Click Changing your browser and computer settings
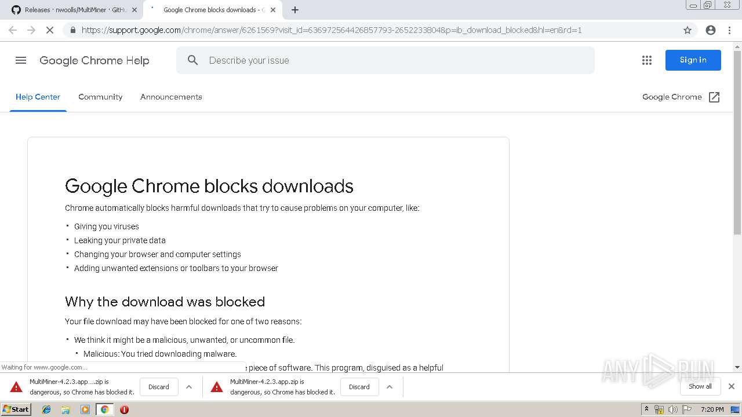The width and height of the screenshot is (742, 417). point(158,254)
